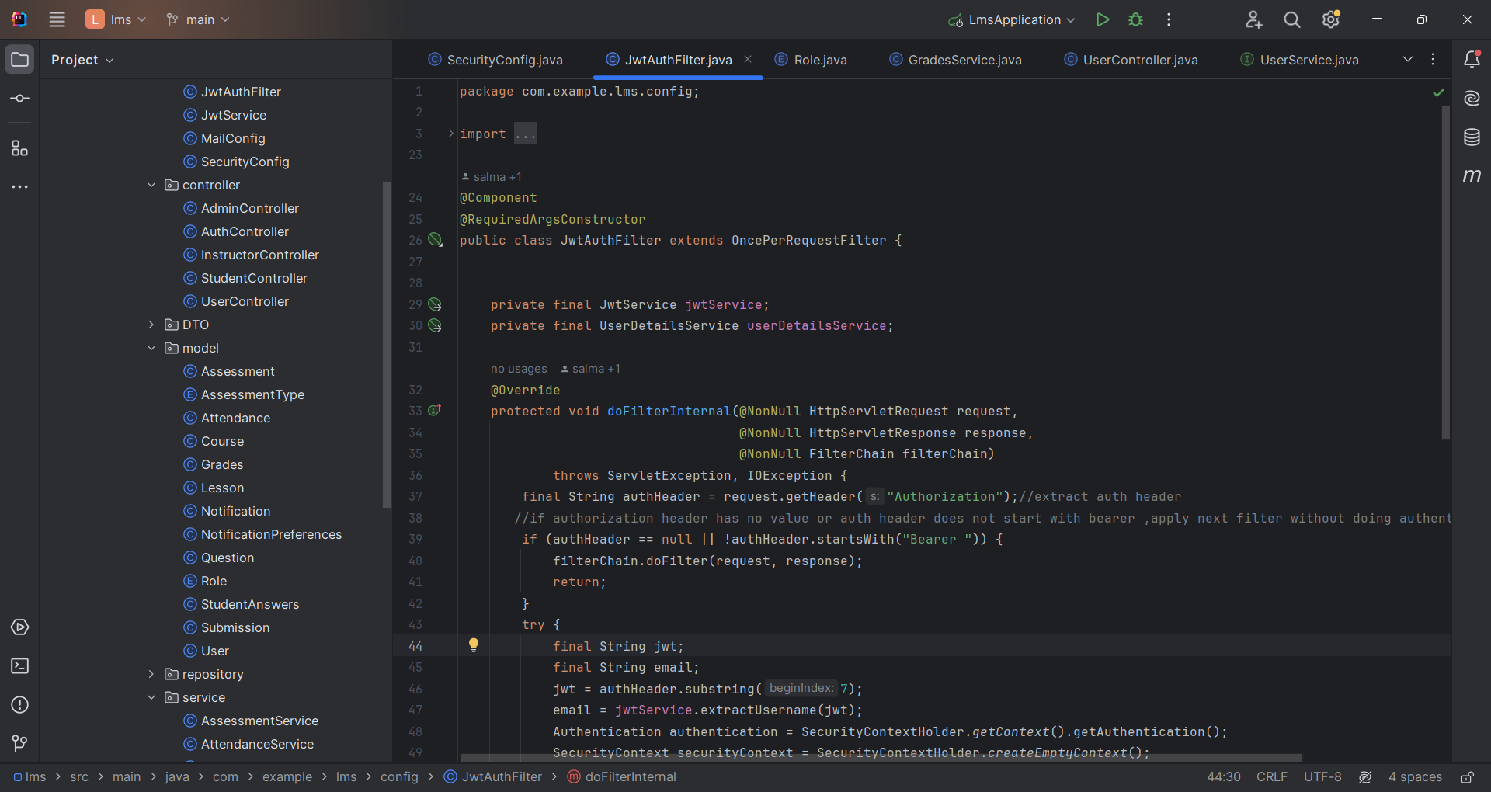Click the bean gutter icon on line 26

pos(436,240)
